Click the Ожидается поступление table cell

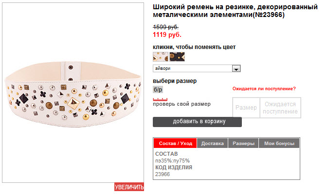pyautogui.click(x=280, y=108)
